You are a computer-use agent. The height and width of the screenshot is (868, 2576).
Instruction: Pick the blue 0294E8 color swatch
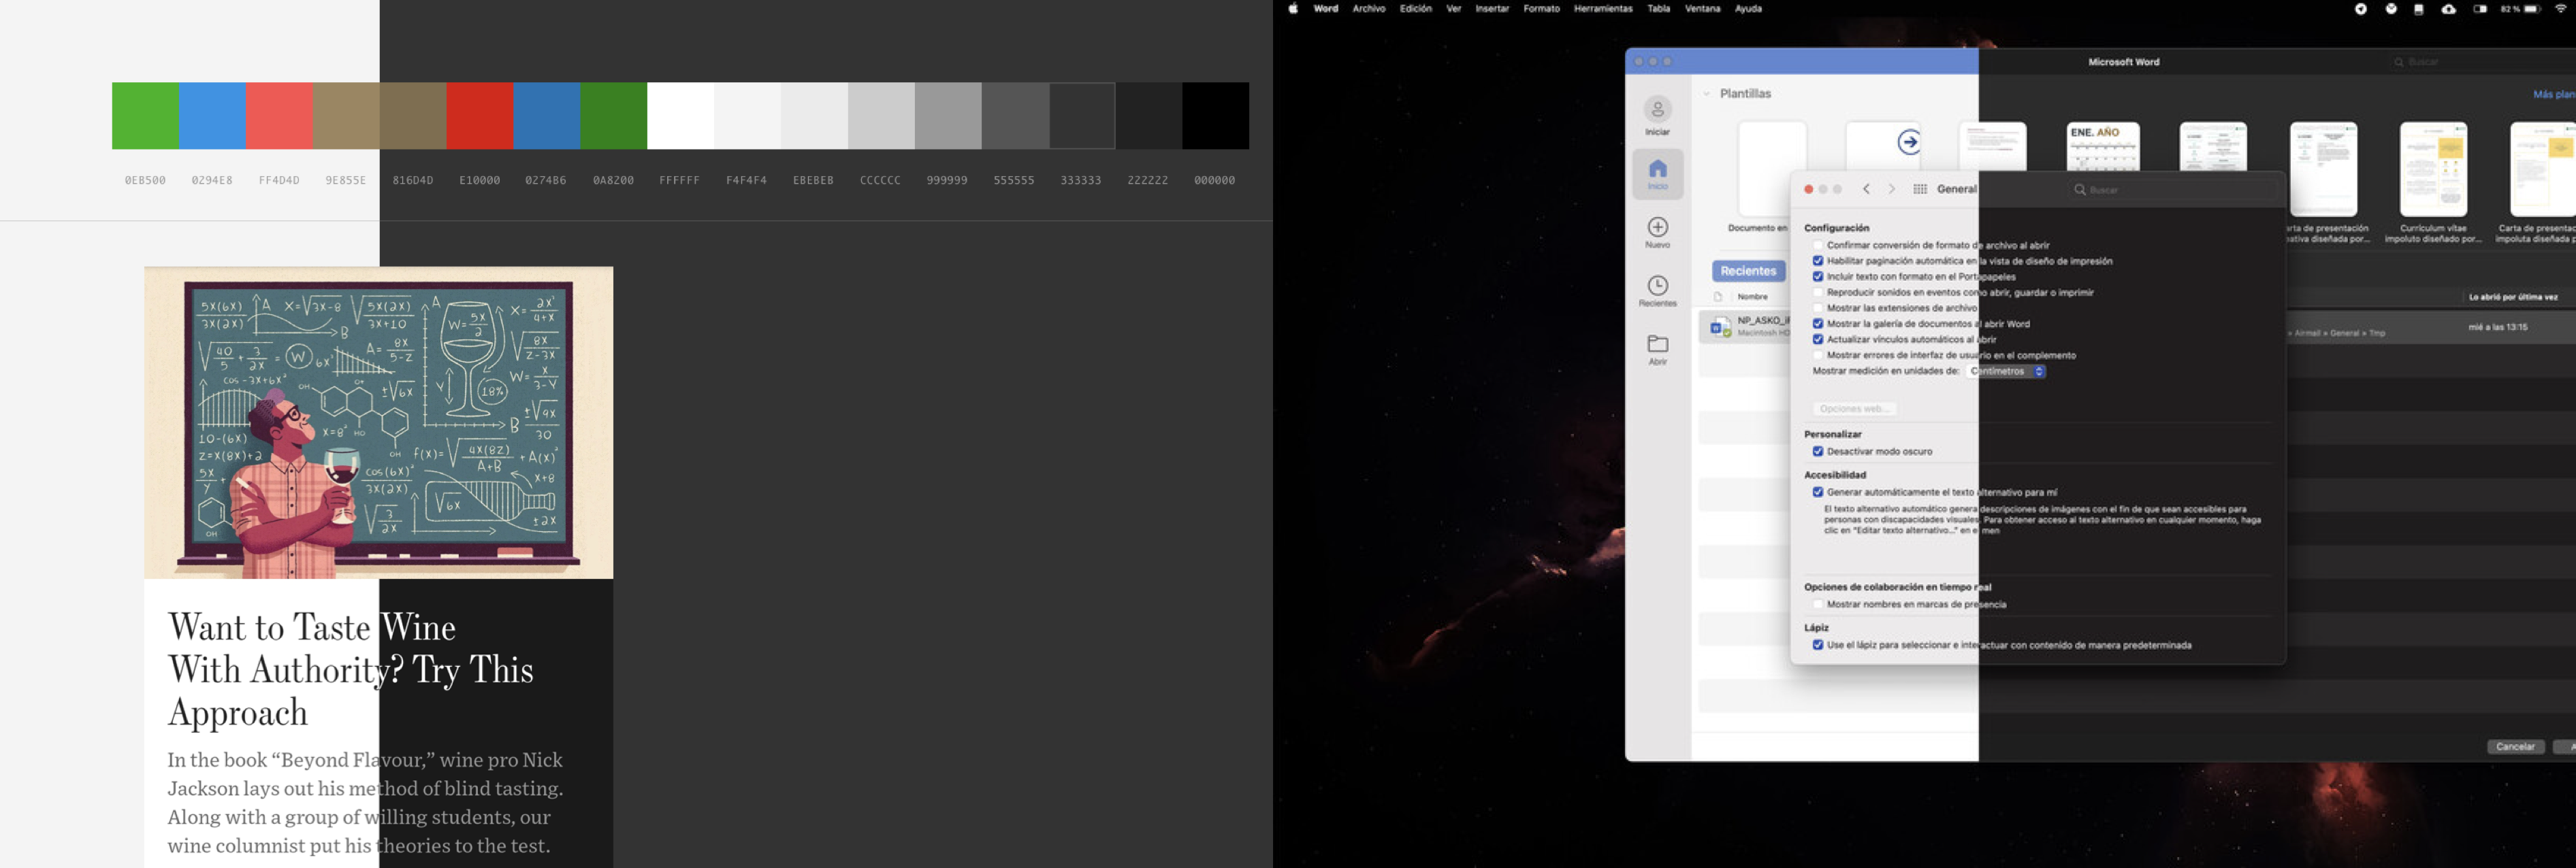point(212,116)
